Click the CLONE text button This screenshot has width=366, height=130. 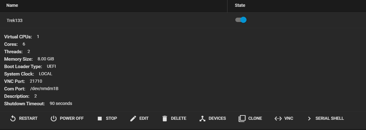pos(255,118)
